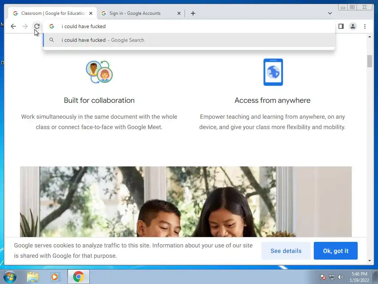Open a new tab with the plus icon
Image resolution: width=378 pixels, height=284 pixels.
(193, 13)
